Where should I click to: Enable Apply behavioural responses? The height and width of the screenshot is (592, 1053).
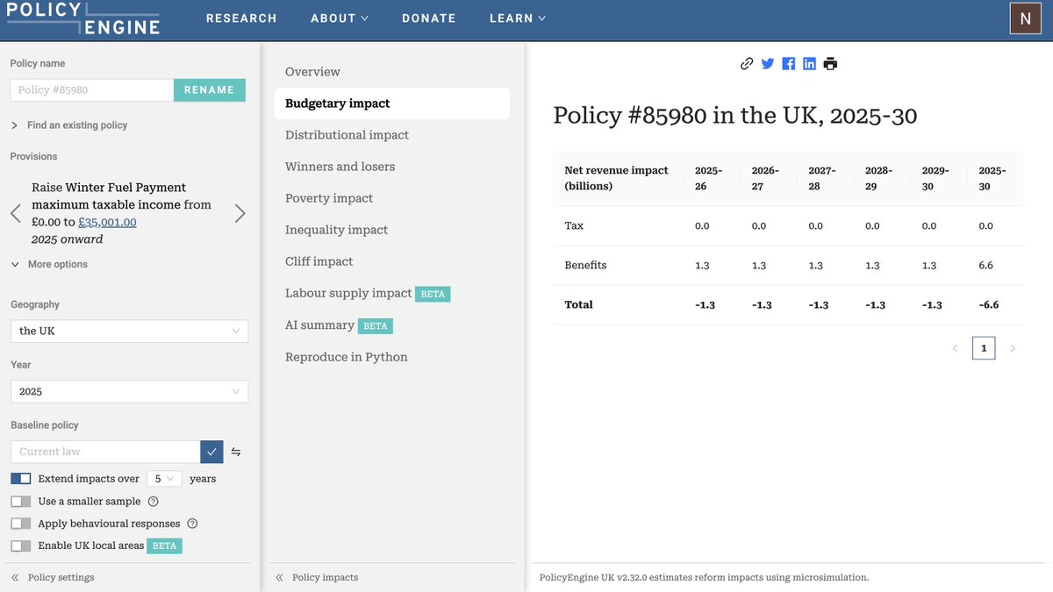point(20,524)
